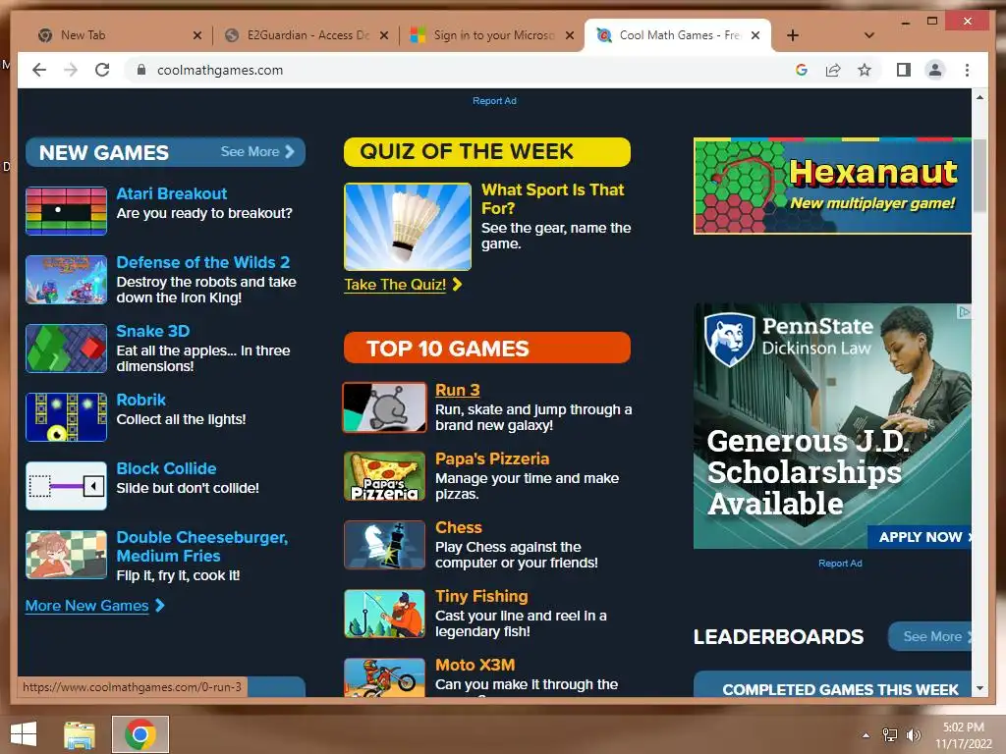Screen dimensions: 1006x754
Task: Select the Cool Math Games tab
Action: pos(678,35)
